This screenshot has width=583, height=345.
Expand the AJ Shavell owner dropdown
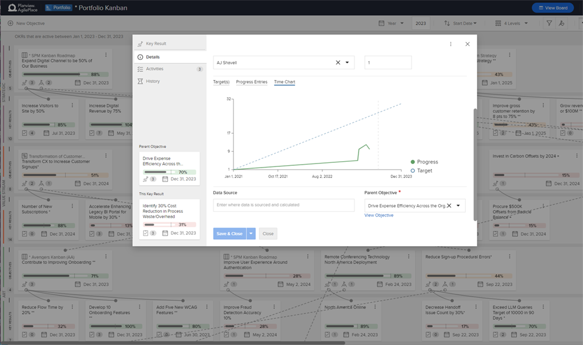[x=347, y=62]
